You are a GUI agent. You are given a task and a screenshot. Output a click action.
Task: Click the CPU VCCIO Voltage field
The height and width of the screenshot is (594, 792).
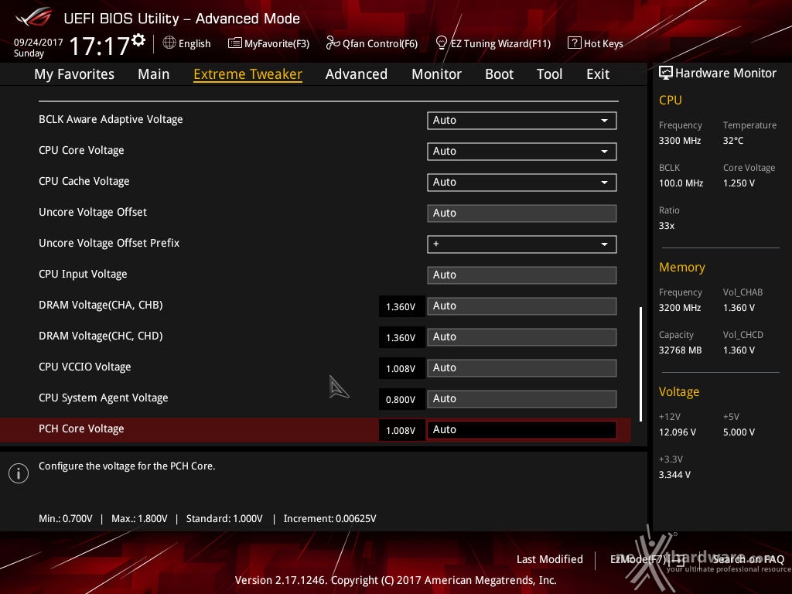(522, 368)
